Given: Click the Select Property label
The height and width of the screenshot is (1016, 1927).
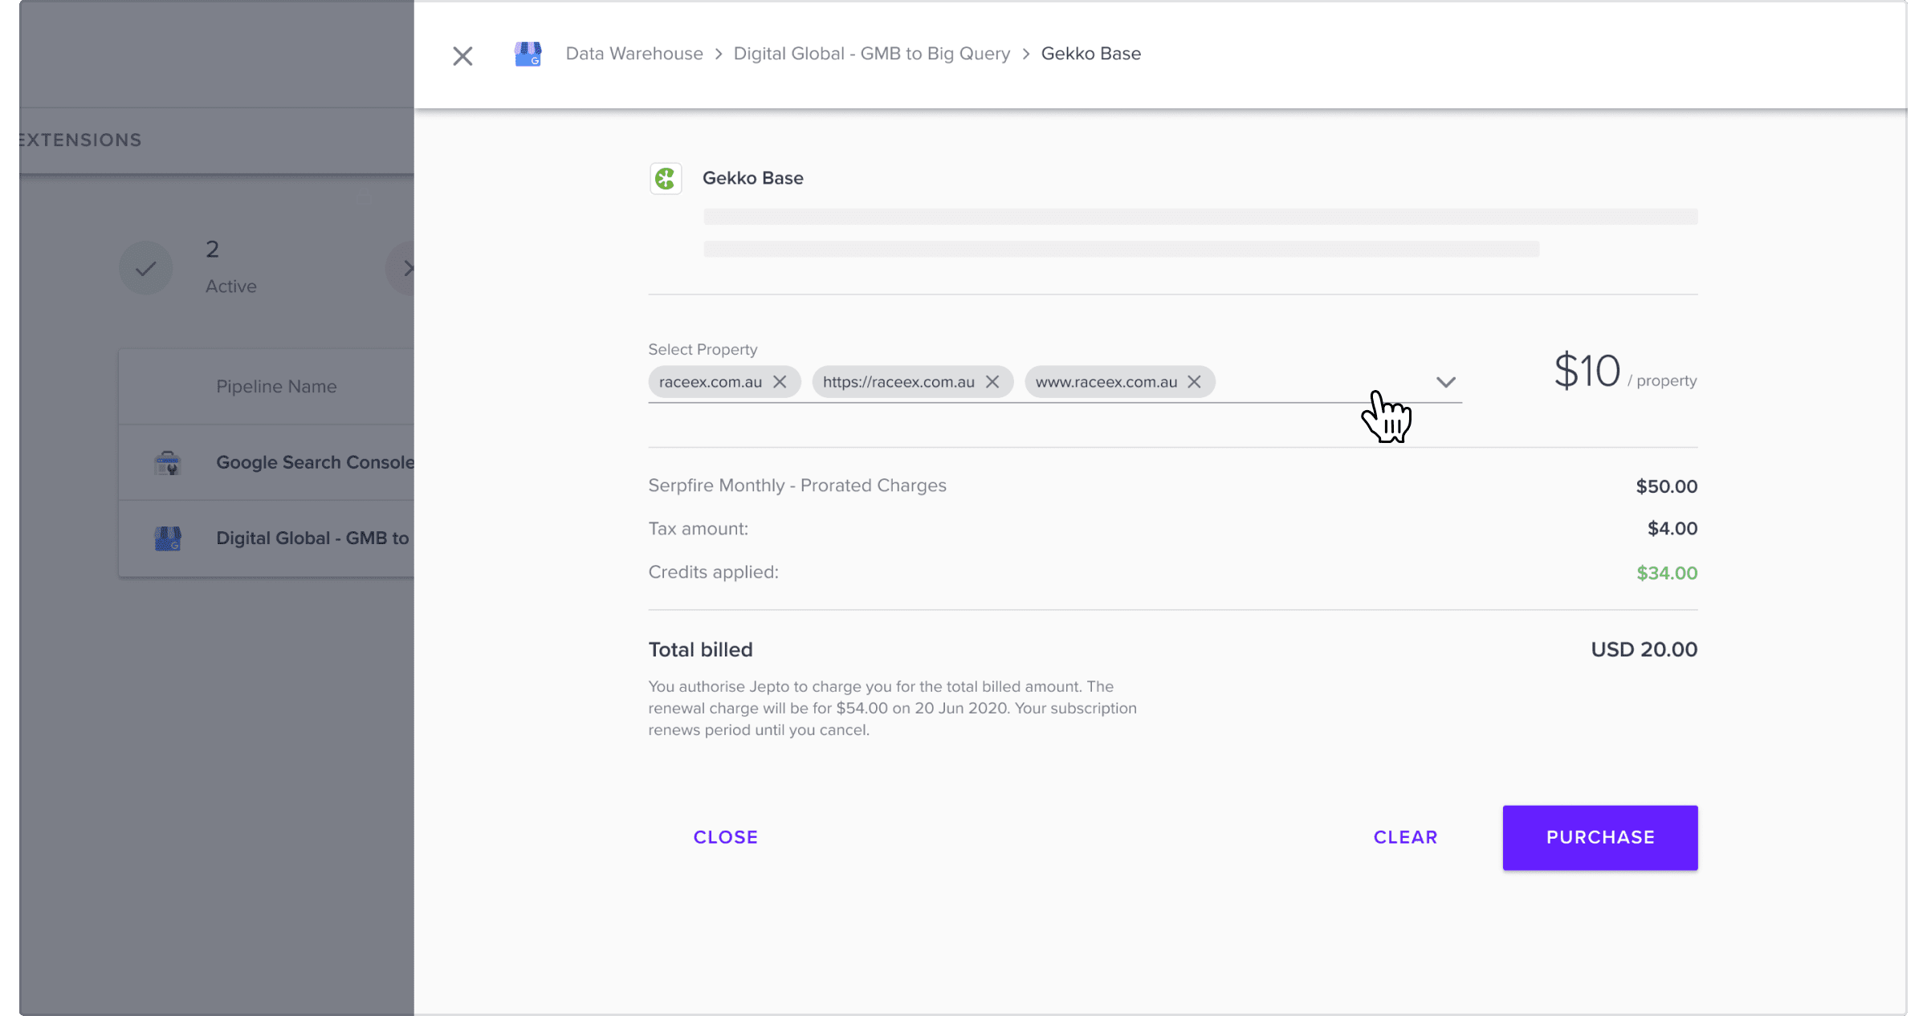Looking at the screenshot, I should (x=703, y=349).
